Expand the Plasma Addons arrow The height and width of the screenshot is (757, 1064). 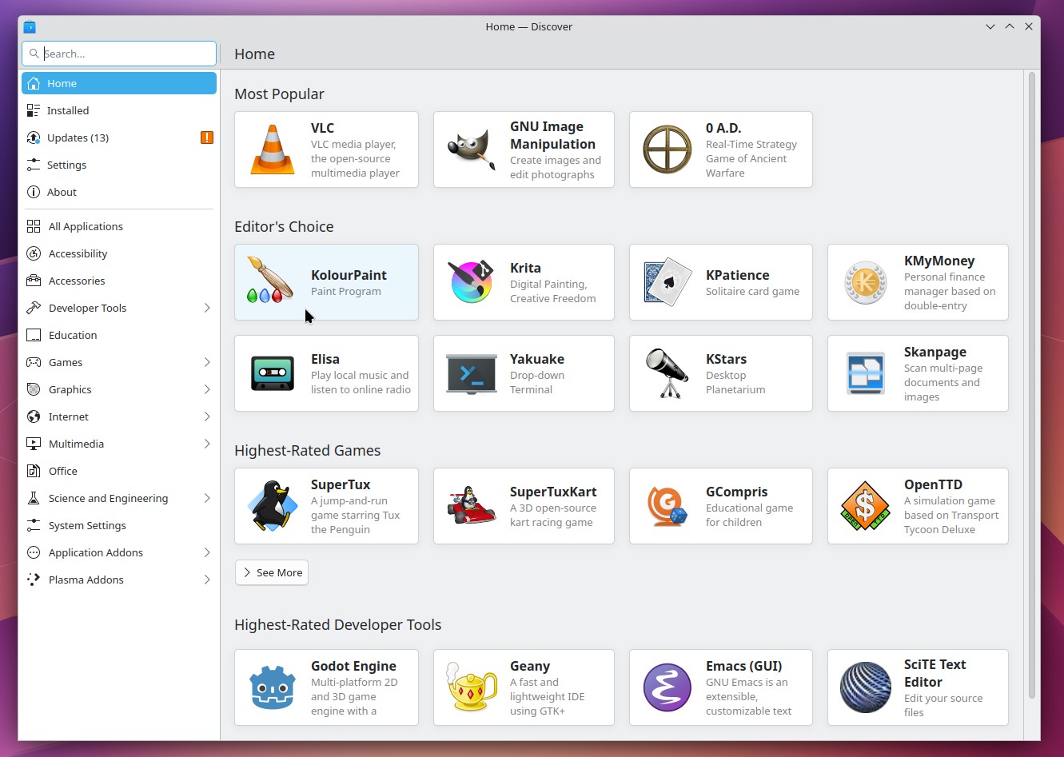207,580
